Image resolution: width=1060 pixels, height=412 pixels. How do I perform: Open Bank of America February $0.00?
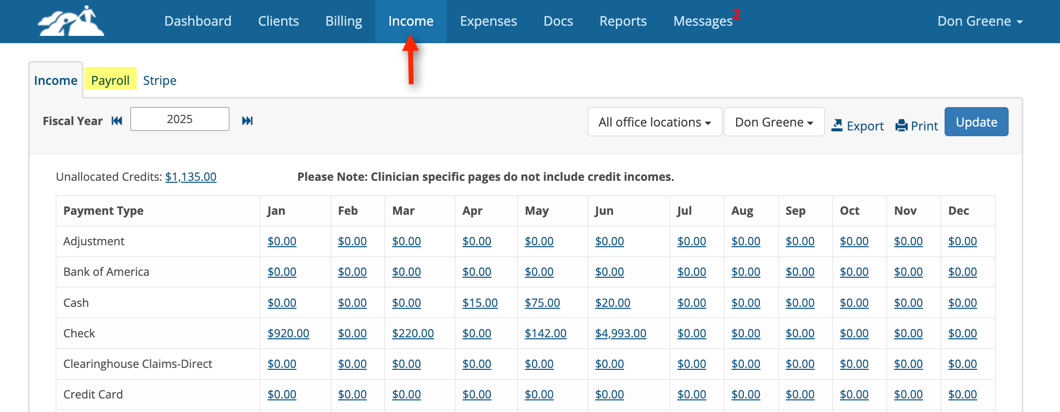(352, 272)
